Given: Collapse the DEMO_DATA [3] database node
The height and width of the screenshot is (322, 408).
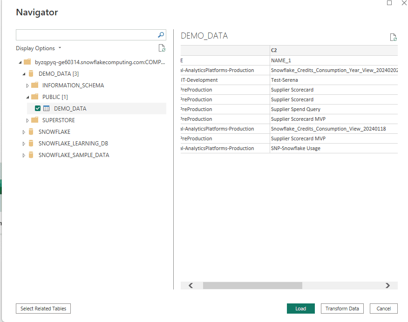Looking at the screenshot, I should 24,74.
